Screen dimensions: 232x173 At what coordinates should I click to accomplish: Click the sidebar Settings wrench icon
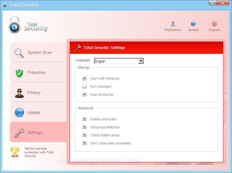pyautogui.click(x=19, y=133)
